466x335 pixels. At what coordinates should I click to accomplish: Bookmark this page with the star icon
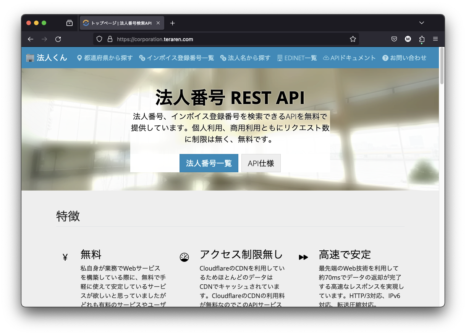point(353,39)
